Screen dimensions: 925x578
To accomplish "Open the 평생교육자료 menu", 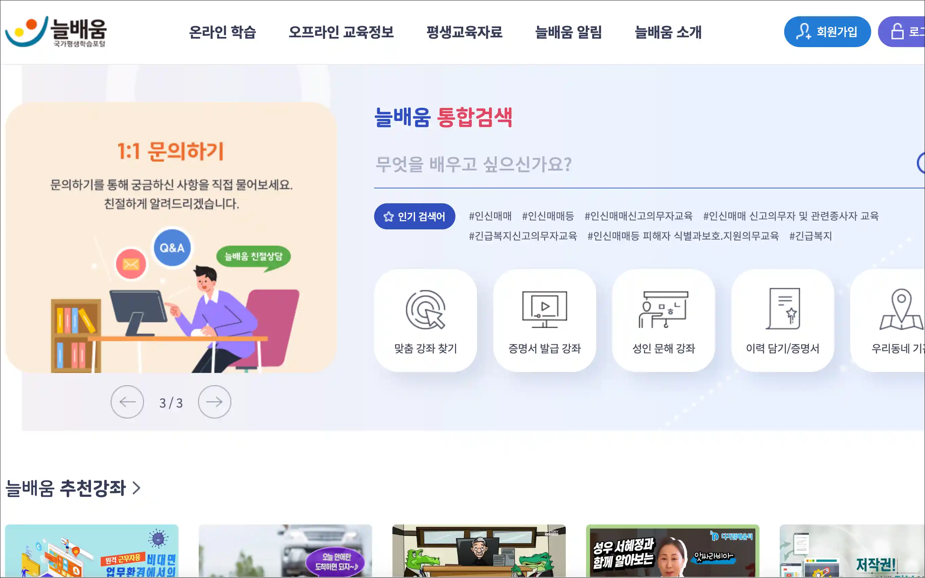I will (x=464, y=32).
